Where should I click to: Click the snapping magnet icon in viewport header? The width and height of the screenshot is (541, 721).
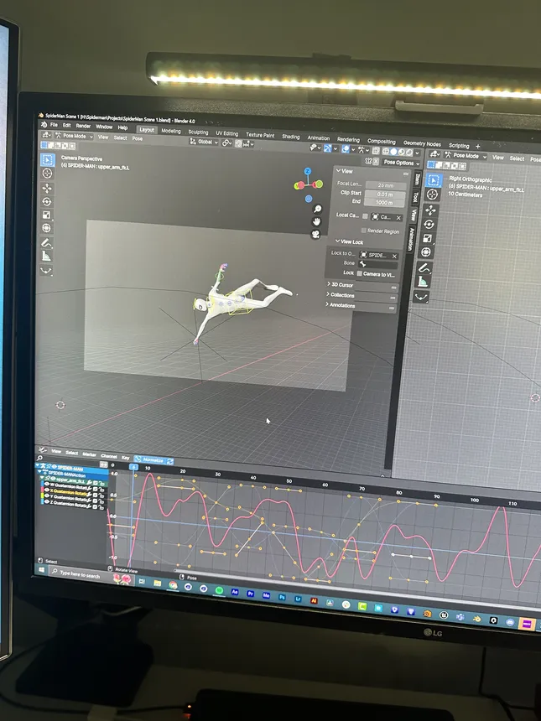(238, 143)
